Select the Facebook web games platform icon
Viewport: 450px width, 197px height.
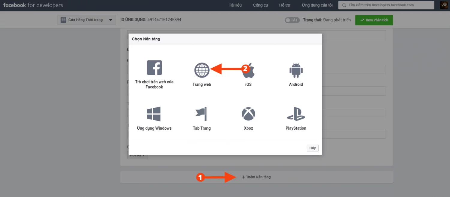pyautogui.click(x=154, y=68)
